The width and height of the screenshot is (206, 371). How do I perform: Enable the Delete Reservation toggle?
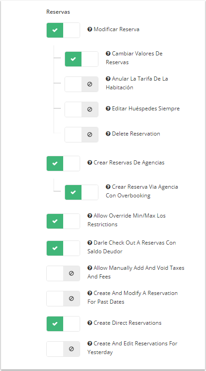coord(81,135)
